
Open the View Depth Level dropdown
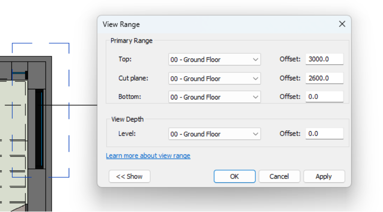[215, 134]
